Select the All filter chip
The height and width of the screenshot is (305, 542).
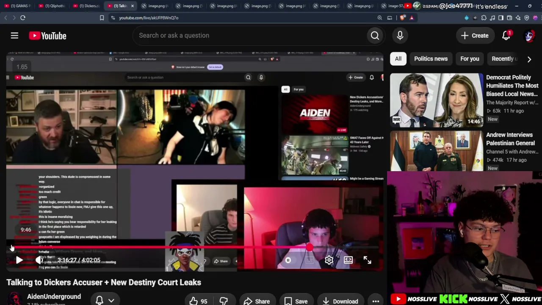[x=398, y=59]
